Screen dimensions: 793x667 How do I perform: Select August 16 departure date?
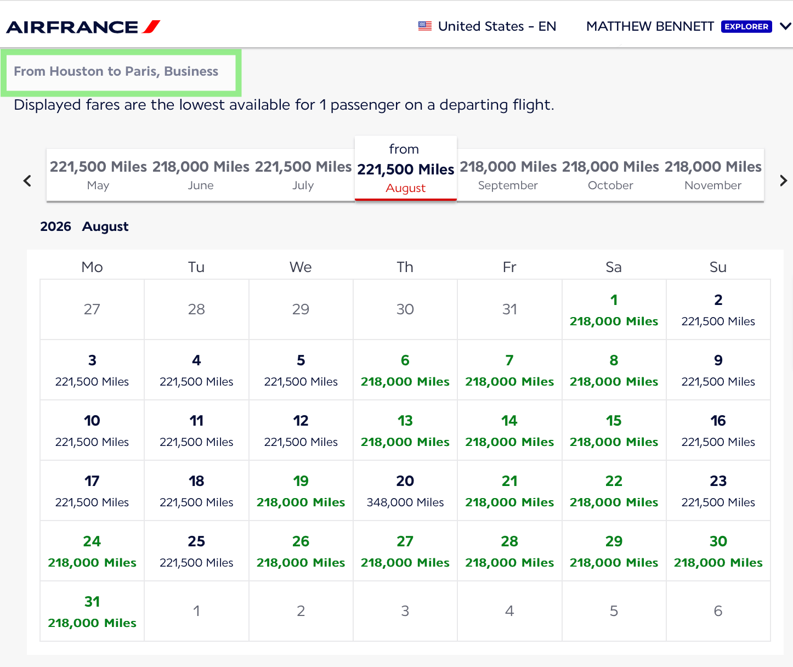click(718, 430)
